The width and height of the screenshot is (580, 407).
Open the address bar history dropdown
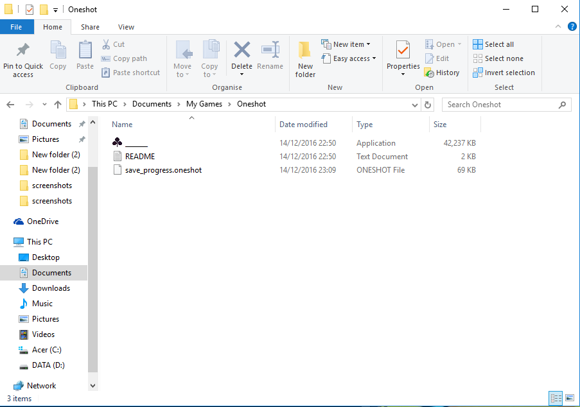[x=416, y=105]
